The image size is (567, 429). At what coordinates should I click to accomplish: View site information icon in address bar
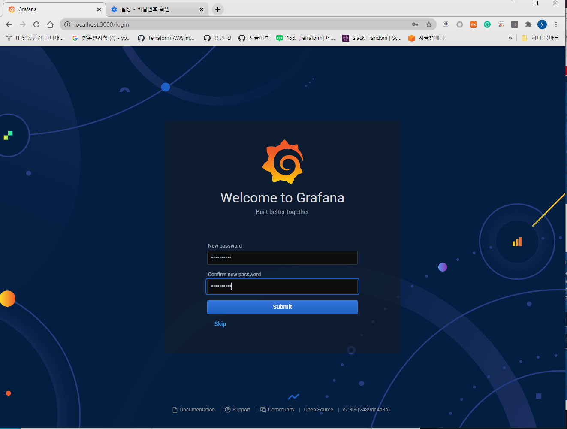(67, 24)
